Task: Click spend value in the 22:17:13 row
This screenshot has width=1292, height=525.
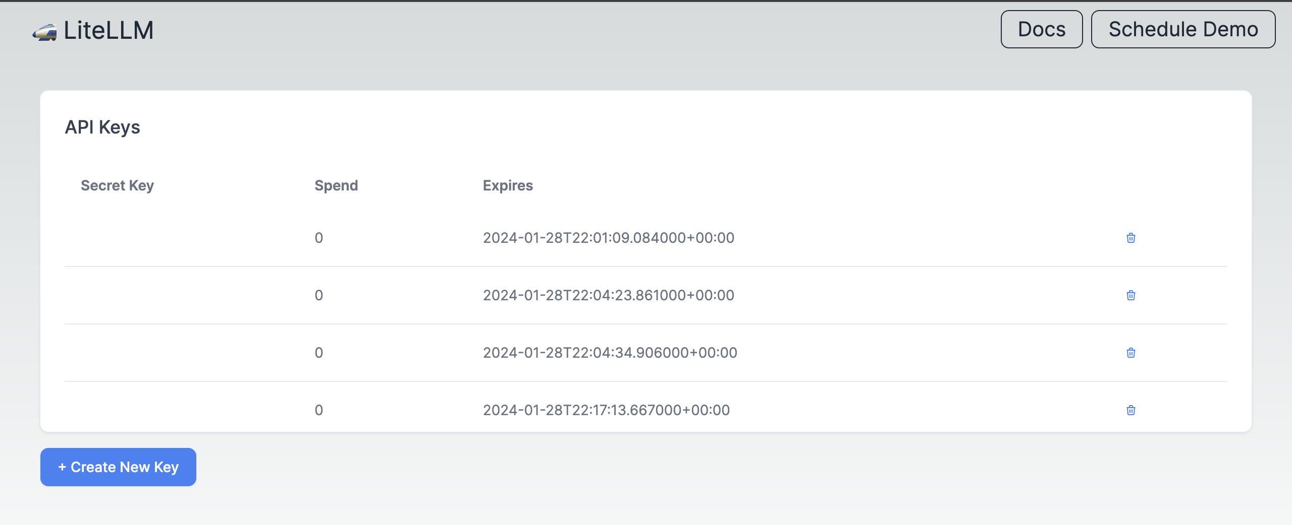Action: pyautogui.click(x=318, y=410)
